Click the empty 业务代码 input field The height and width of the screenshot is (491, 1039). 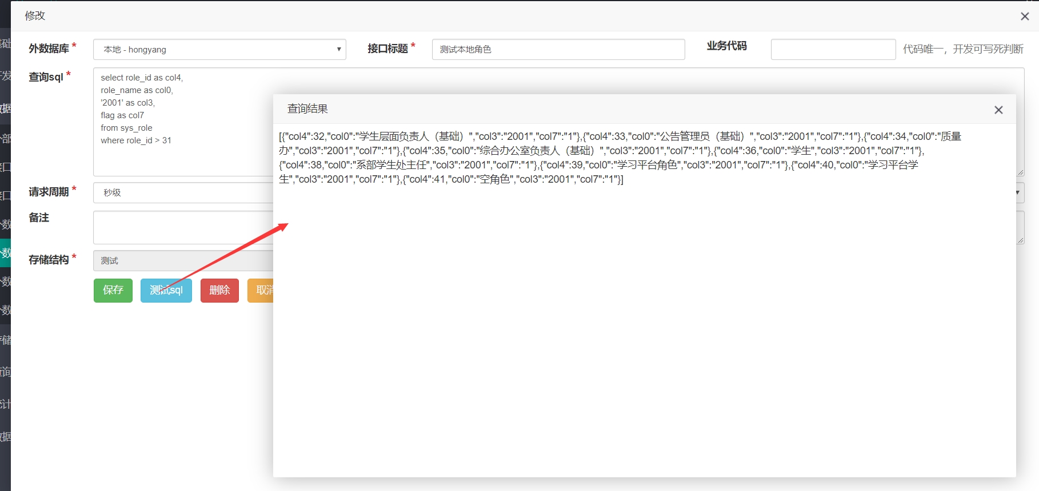click(833, 50)
